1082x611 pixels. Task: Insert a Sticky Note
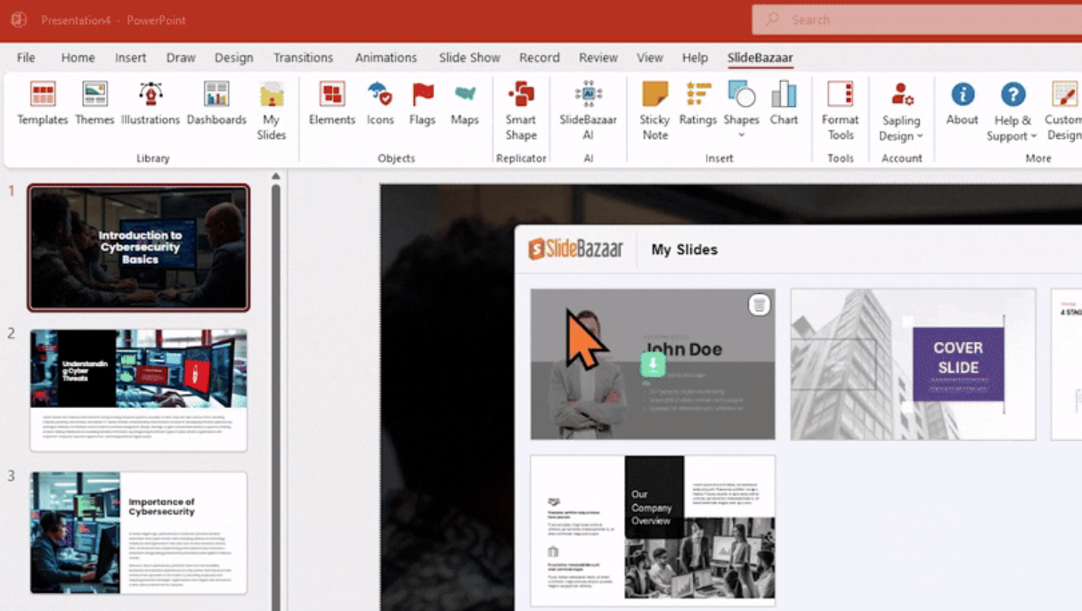655,110
